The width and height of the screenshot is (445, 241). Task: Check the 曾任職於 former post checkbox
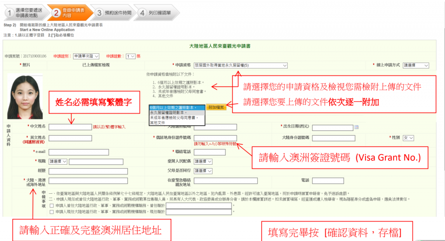(52, 206)
